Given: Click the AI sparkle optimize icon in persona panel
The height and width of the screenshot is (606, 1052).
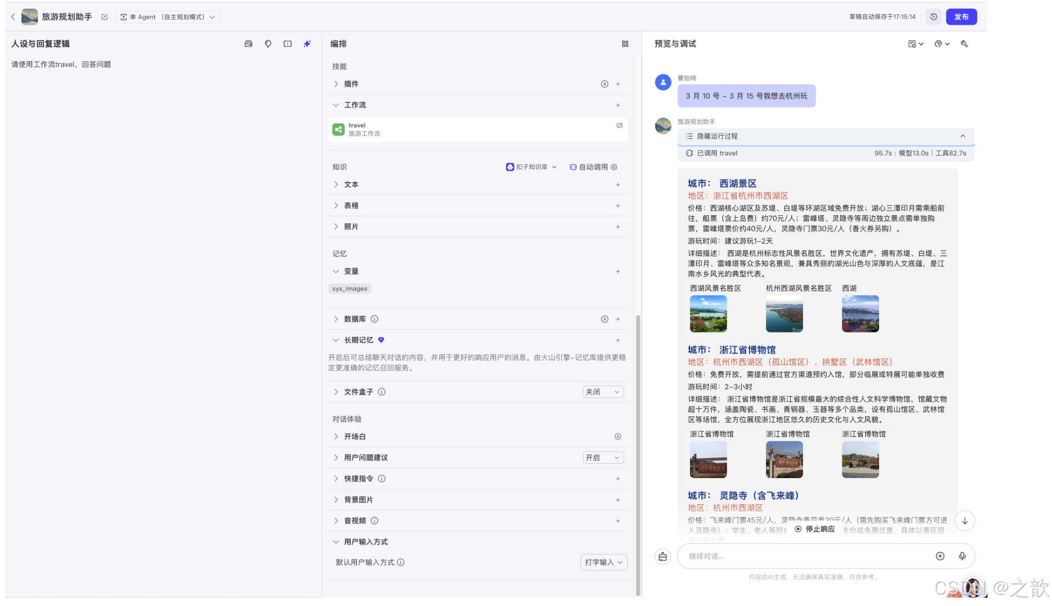Looking at the screenshot, I should 307,44.
